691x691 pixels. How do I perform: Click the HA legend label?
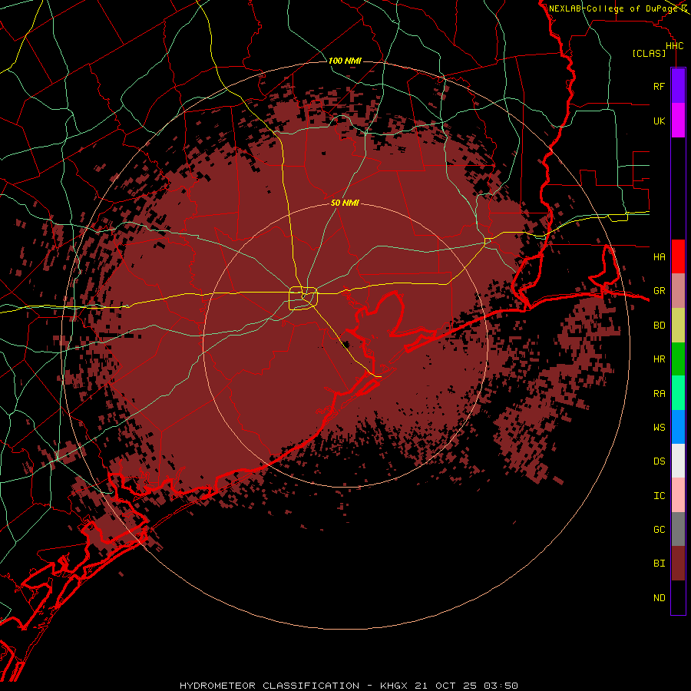(659, 256)
